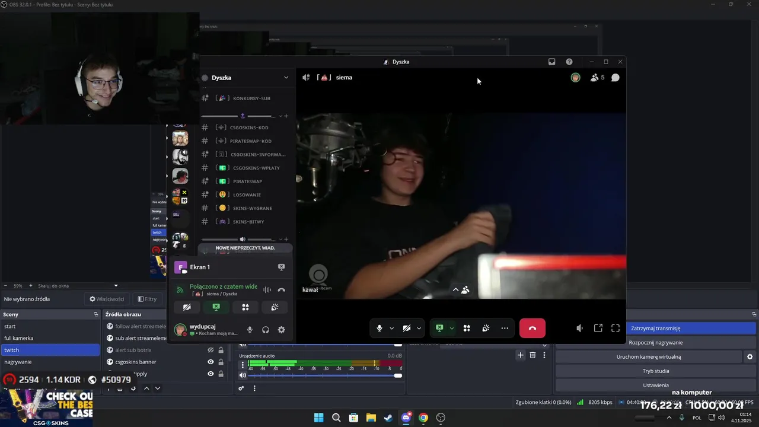Open the soundboard in the call control bar
The image size is (759, 427).
coord(486,328)
